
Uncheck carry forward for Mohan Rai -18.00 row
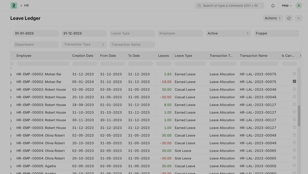click(x=294, y=81)
